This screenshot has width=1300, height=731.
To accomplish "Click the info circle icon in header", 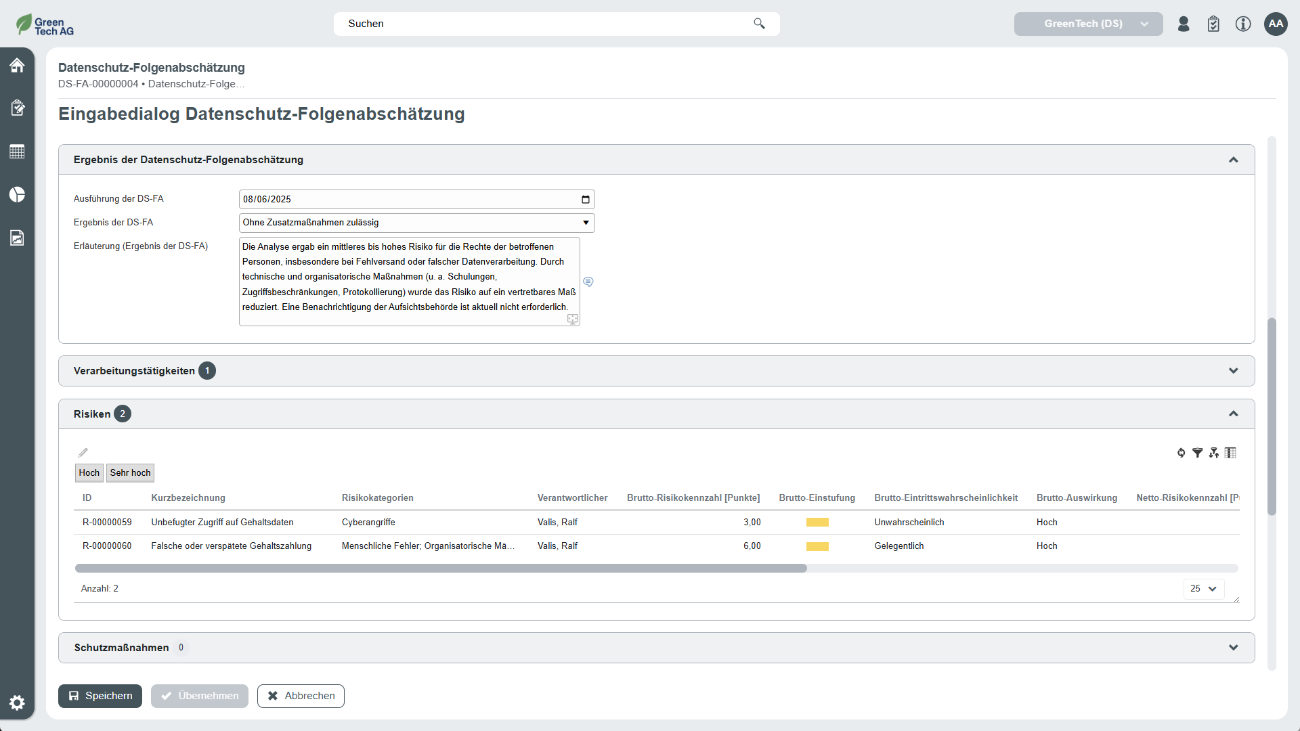I will point(1243,24).
